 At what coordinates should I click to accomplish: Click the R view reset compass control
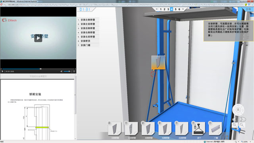[238, 110]
